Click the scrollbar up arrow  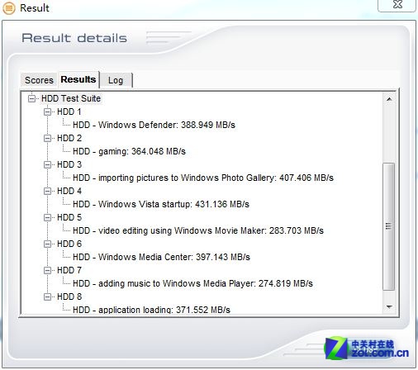tap(389, 99)
